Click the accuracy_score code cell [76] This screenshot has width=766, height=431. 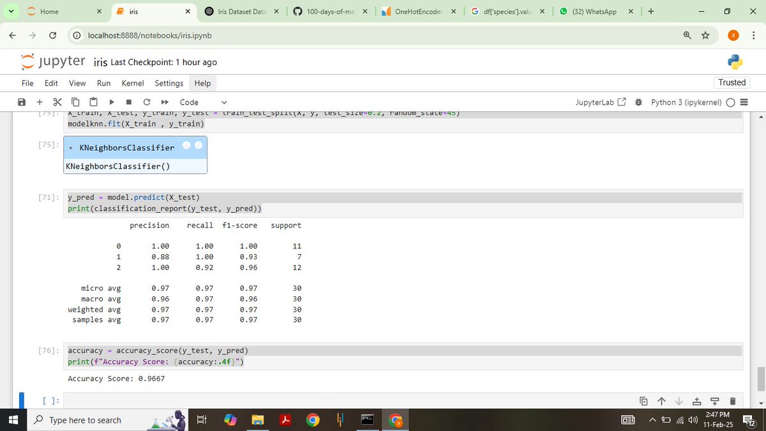tap(403, 356)
